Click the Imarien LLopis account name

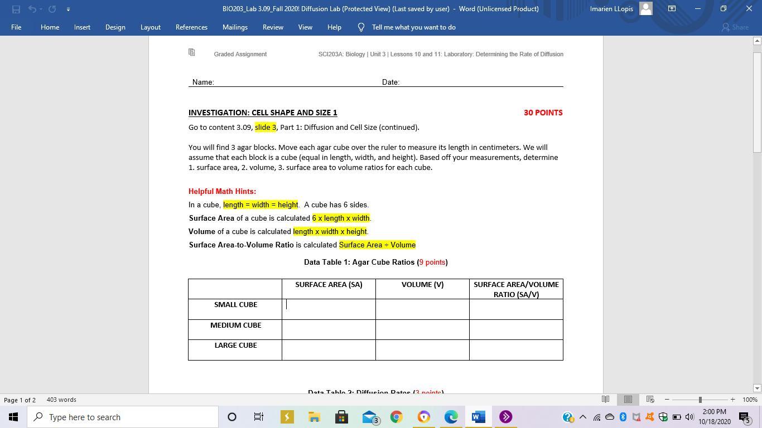click(611, 9)
